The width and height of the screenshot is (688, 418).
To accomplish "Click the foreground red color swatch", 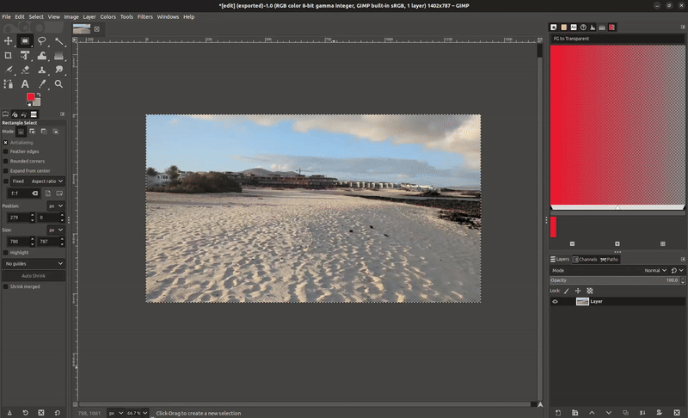I will coord(30,97).
